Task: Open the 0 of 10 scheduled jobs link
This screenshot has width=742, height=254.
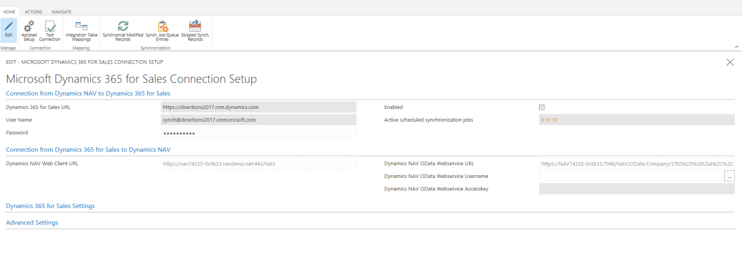Action: [x=549, y=120]
